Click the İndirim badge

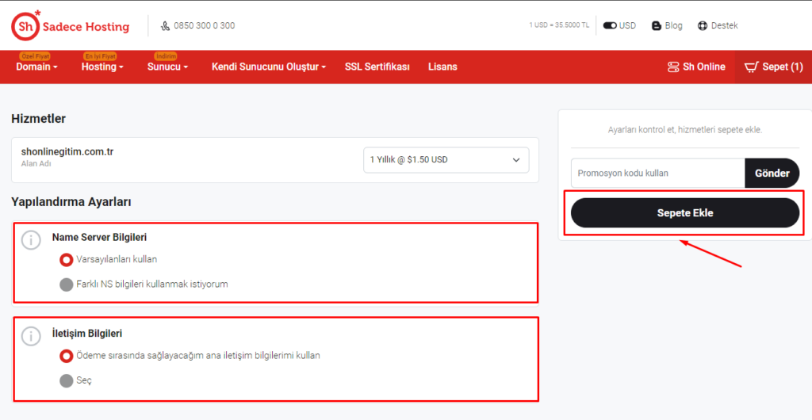[167, 55]
